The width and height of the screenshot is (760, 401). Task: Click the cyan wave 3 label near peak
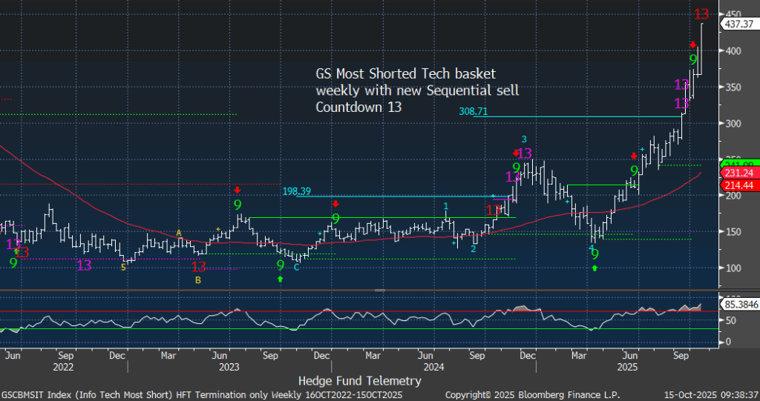[524, 139]
